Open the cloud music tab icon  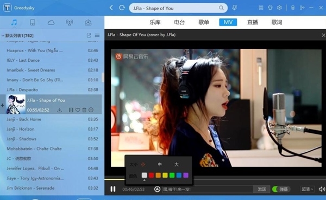tap(51, 22)
